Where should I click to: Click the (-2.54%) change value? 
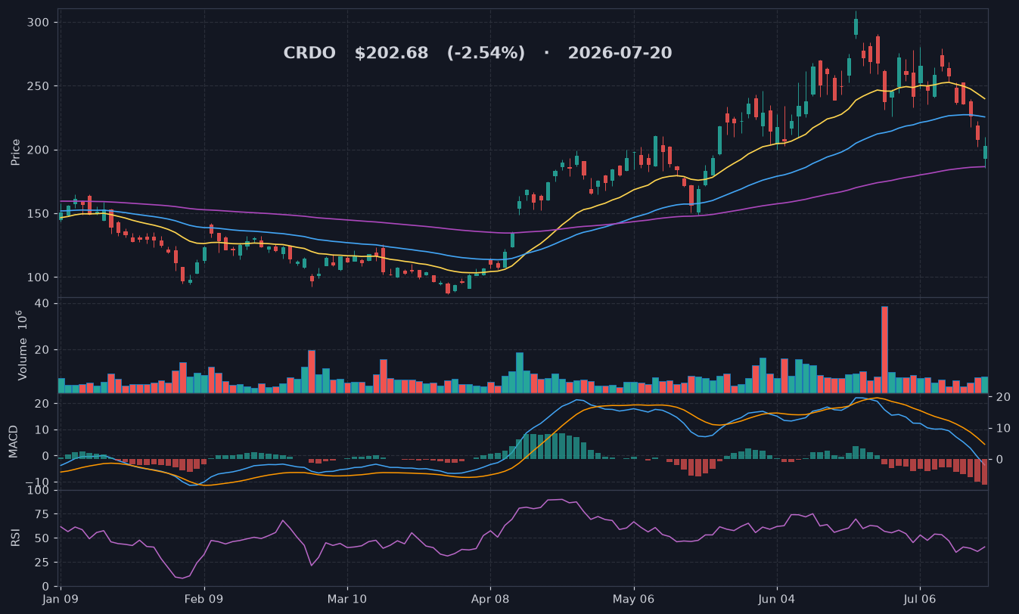(486, 54)
